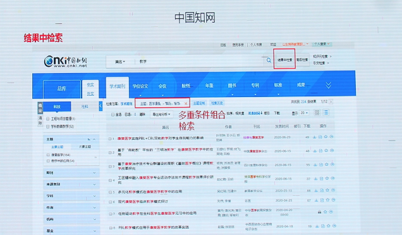Expand more databases with double chevron
402x235 pixels.
click(328, 85)
